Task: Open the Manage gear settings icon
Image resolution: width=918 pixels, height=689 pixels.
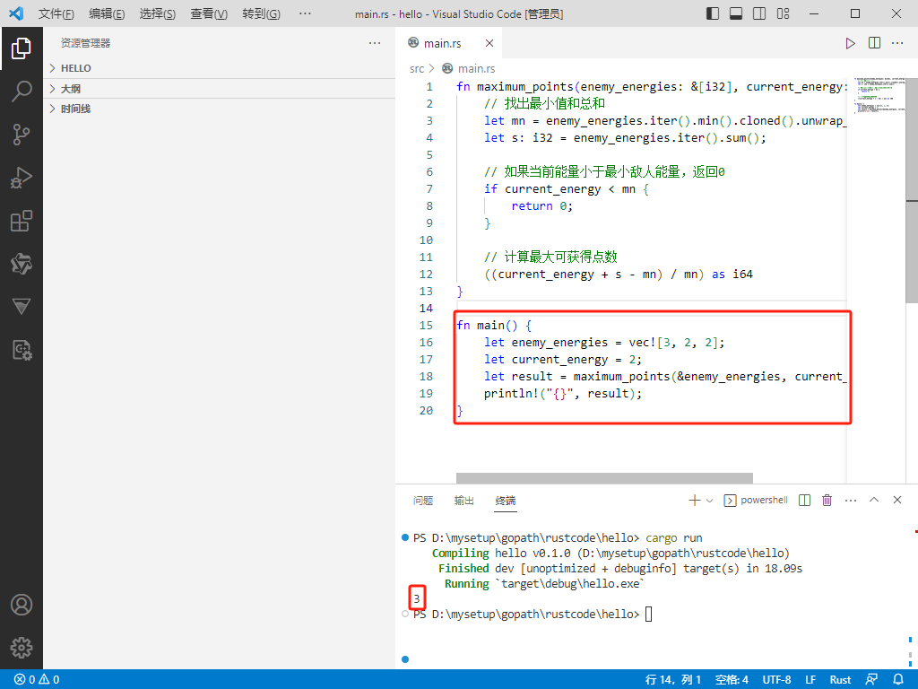Action: [22, 648]
